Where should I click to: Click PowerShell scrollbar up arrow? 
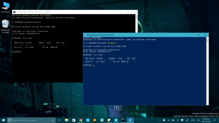coord(208,38)
